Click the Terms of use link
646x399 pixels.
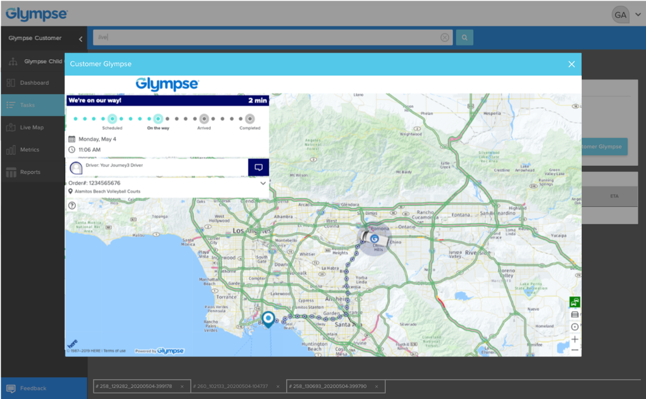pos(114,351)
